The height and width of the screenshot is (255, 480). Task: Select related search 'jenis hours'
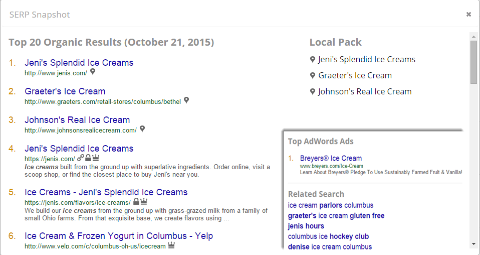tap(306, 226)
